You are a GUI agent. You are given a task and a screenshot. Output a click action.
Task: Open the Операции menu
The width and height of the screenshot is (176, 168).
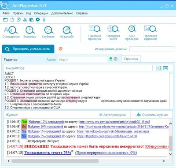point(41,13)
